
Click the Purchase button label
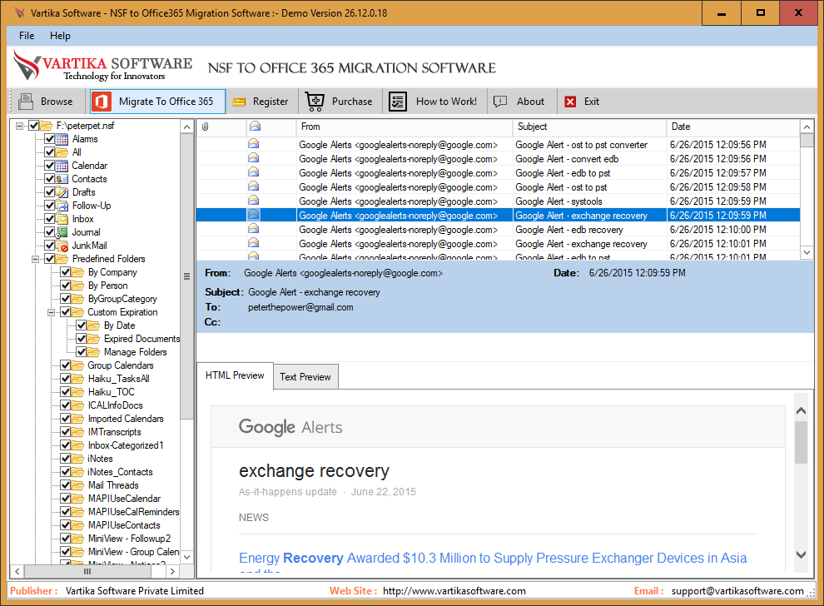352,102
